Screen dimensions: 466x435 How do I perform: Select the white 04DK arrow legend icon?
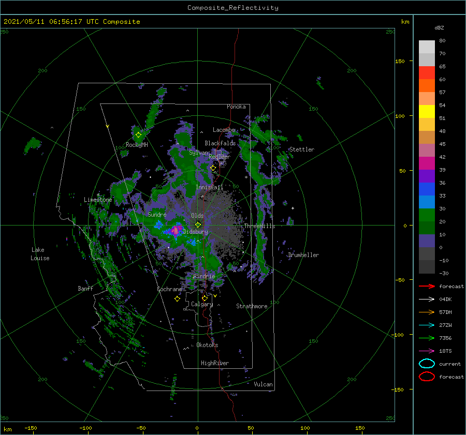tap(427, 299)
